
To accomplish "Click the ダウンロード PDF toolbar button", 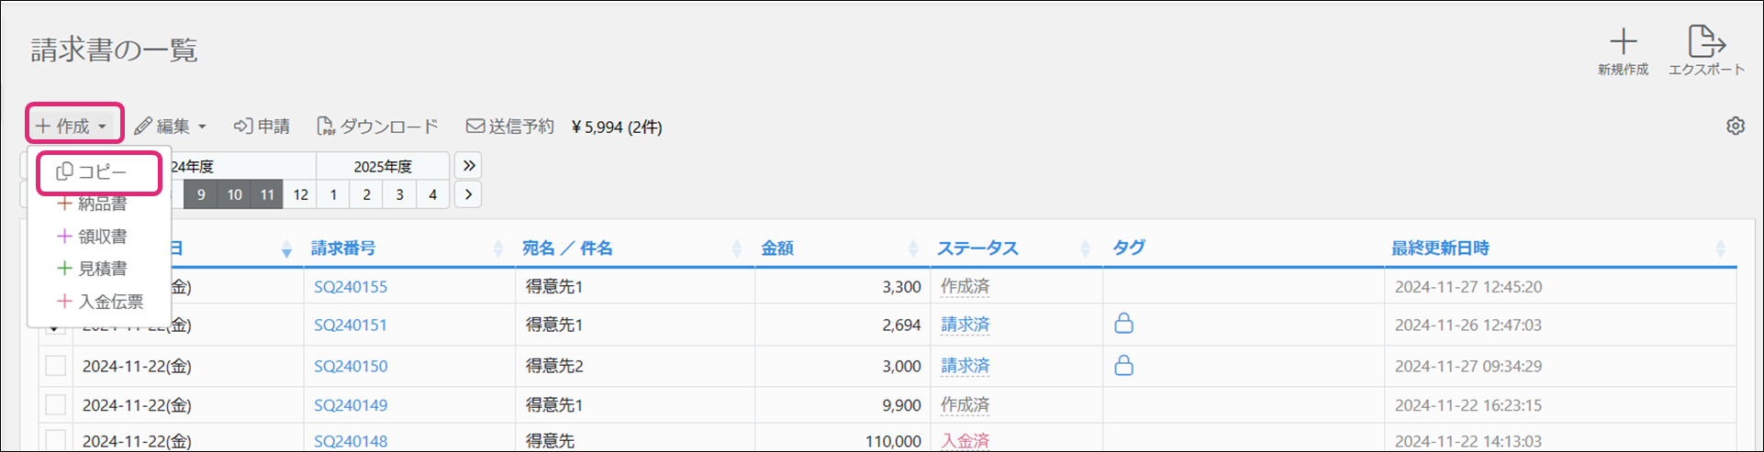I will (x=377, y=127).
